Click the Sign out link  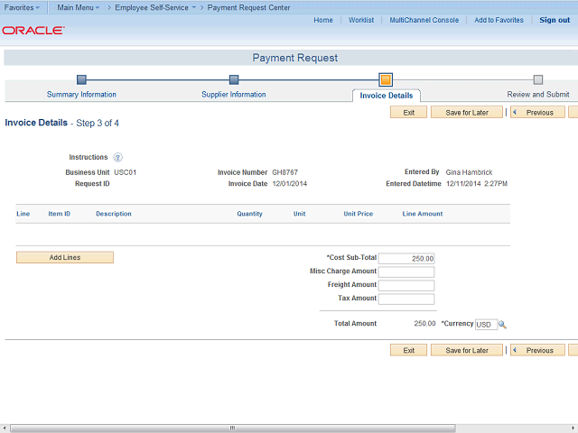[x=555, y=20]
